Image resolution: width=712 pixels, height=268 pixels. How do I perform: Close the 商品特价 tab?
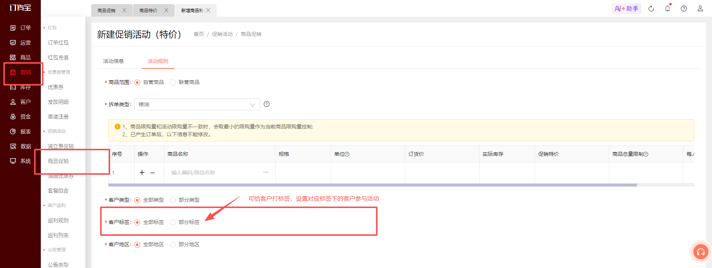click(166, 10)
